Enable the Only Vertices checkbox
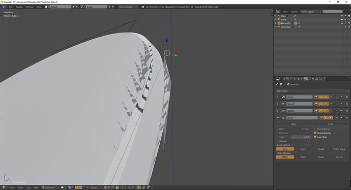This screenshot has height=190, width=351. [x=315, y=129]
